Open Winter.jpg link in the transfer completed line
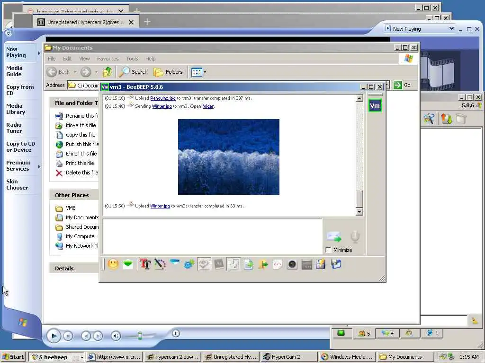The height and width of the screenshot is (363, 485). (160, 206)
